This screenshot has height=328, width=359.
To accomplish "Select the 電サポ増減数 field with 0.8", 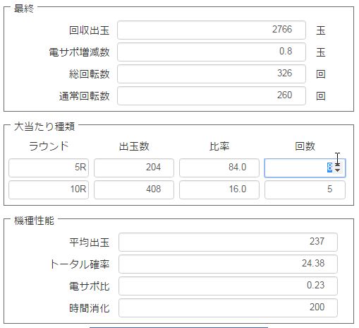I will tap(212, 52).
